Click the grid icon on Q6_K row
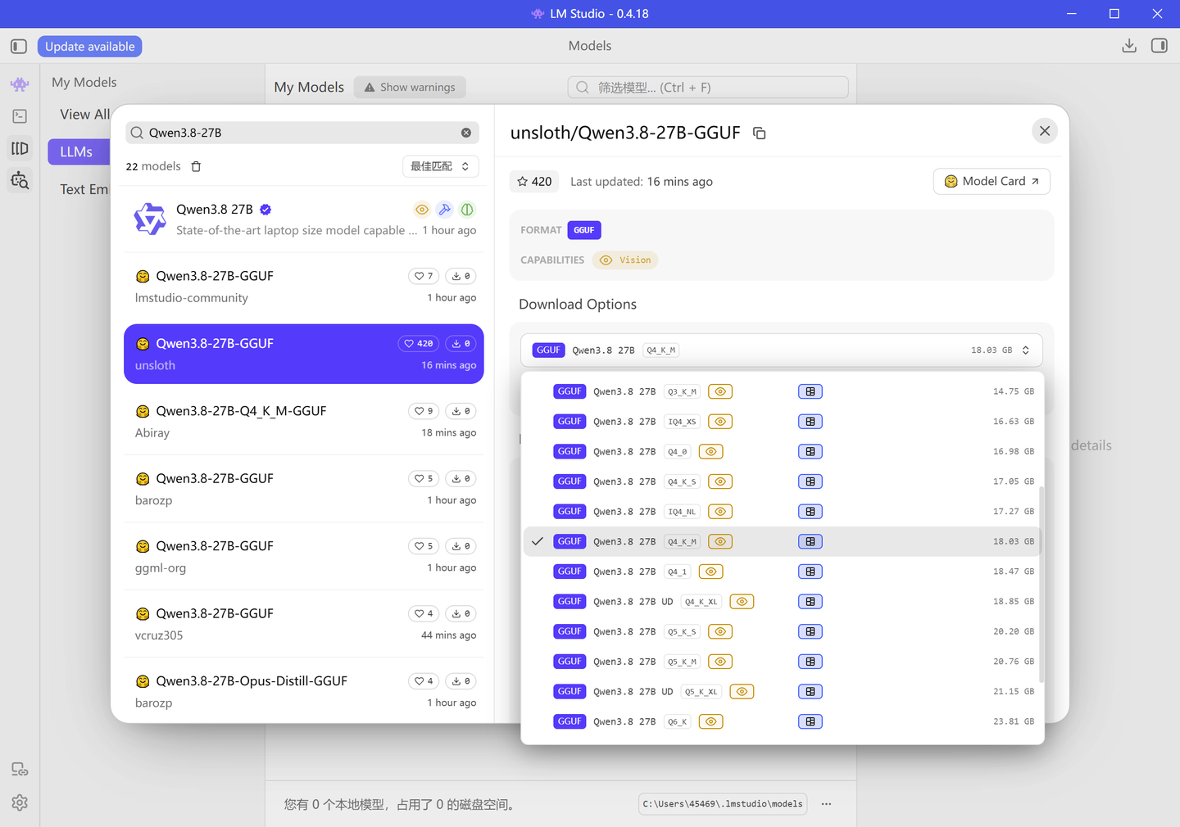This screenshot has height=827, width=1180. pos(810,722)
